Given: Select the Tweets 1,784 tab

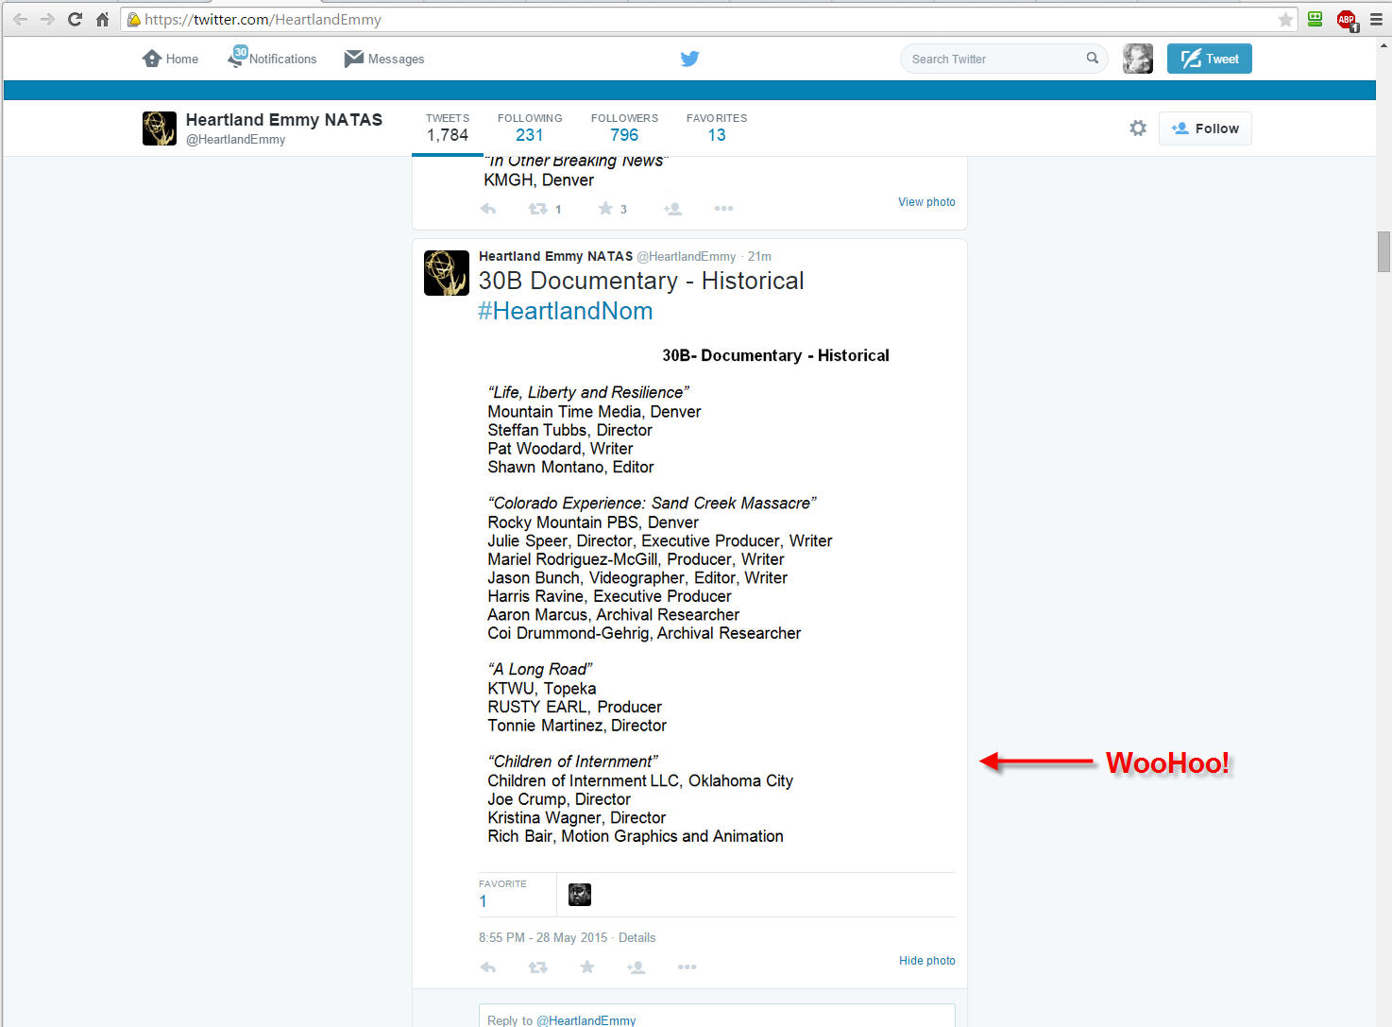Looking at the screenshot, I should [448, 128].
